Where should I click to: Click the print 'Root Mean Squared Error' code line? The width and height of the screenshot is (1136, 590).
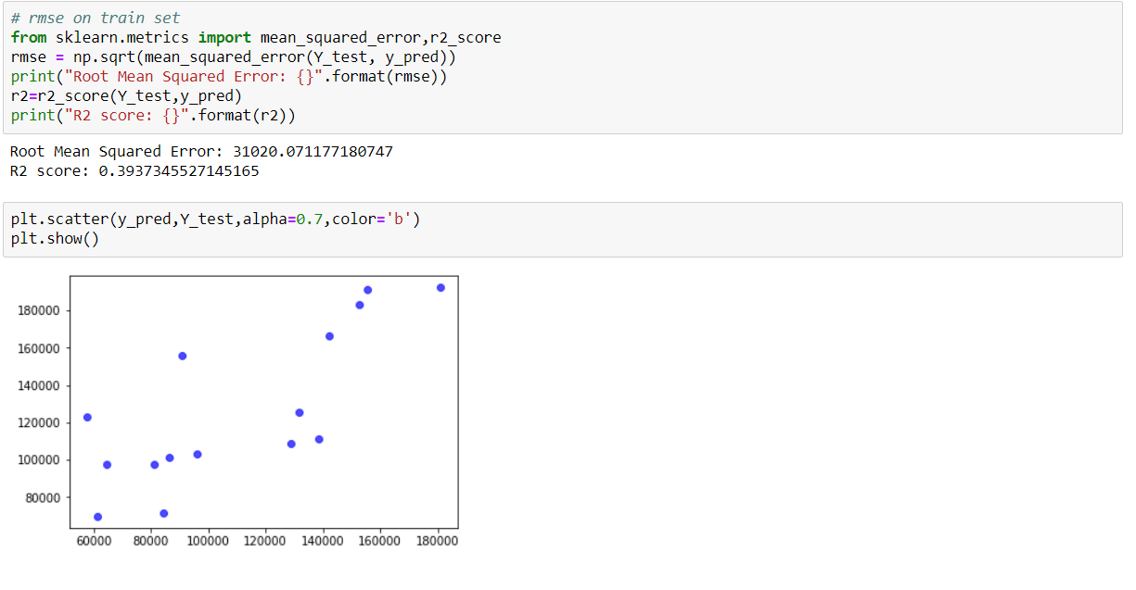229,76
